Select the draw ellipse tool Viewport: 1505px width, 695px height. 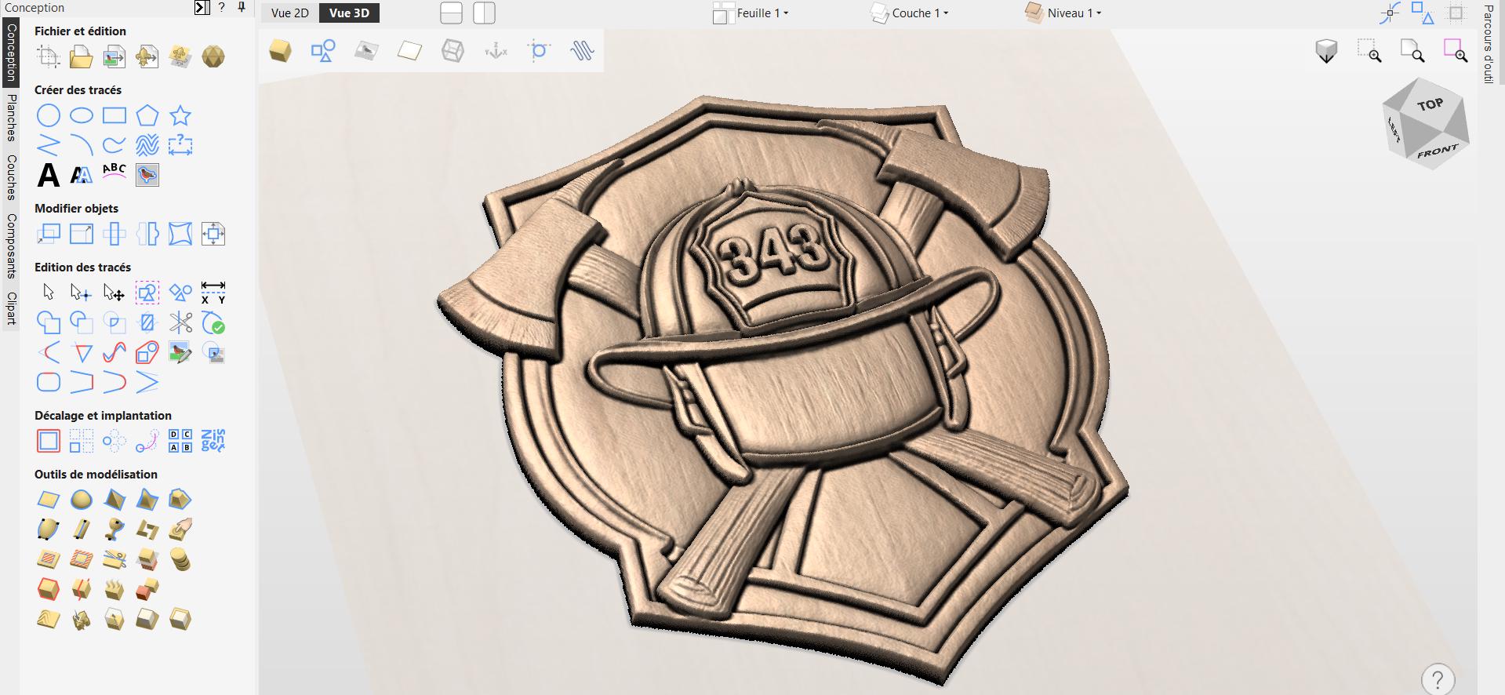tap(82, 116)
